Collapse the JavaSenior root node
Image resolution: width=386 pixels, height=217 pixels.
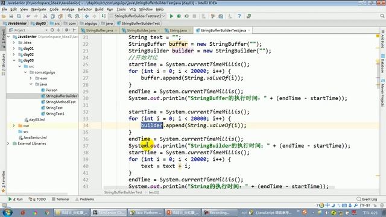click(x=8, y=37)
